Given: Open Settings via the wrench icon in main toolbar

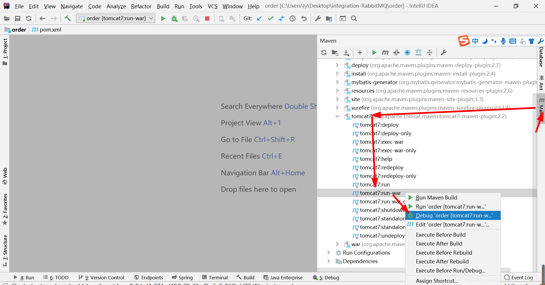Looking at the screenshot, I should (x=318, y=18).
